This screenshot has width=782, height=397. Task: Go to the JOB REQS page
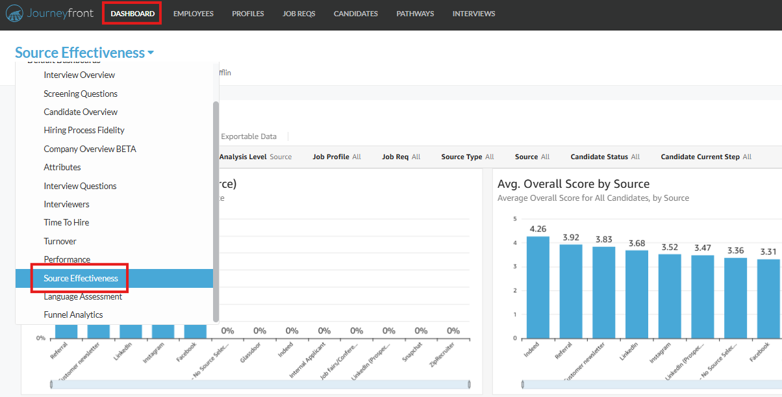(299, 13)
